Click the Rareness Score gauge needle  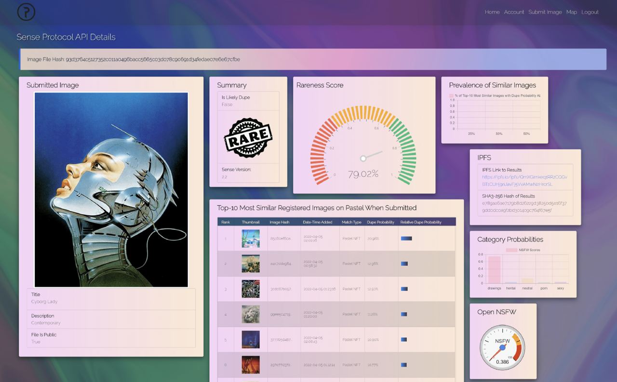point(372,155)
